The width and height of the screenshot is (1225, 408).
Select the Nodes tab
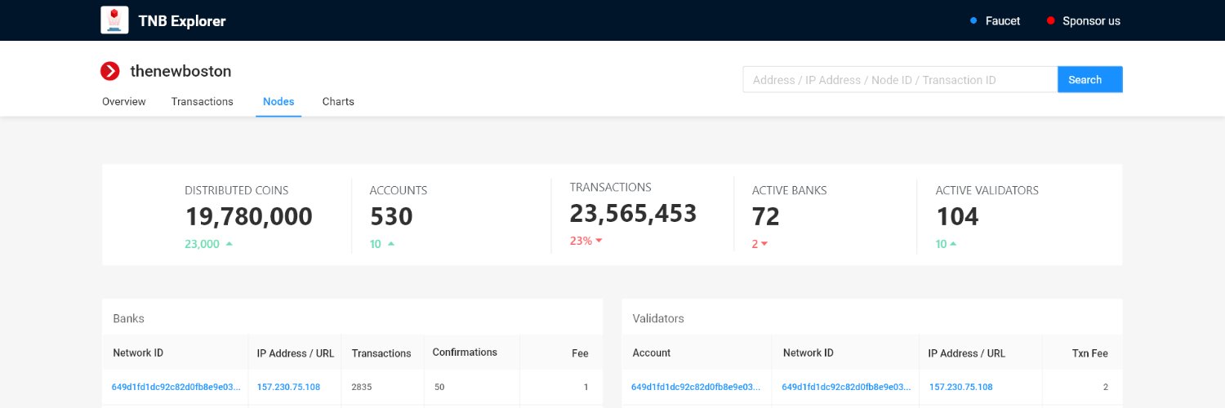(x=278, y=102)
